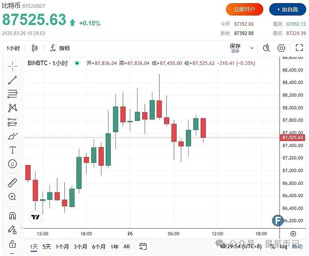Select the crosshair cursor tool
The image size is (309, 256).
[12, 66]
